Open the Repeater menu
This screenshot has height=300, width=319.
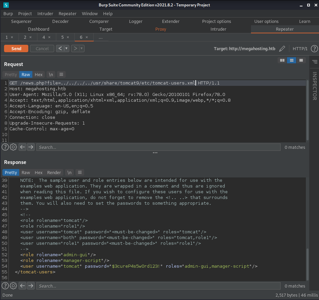point(68,13)
